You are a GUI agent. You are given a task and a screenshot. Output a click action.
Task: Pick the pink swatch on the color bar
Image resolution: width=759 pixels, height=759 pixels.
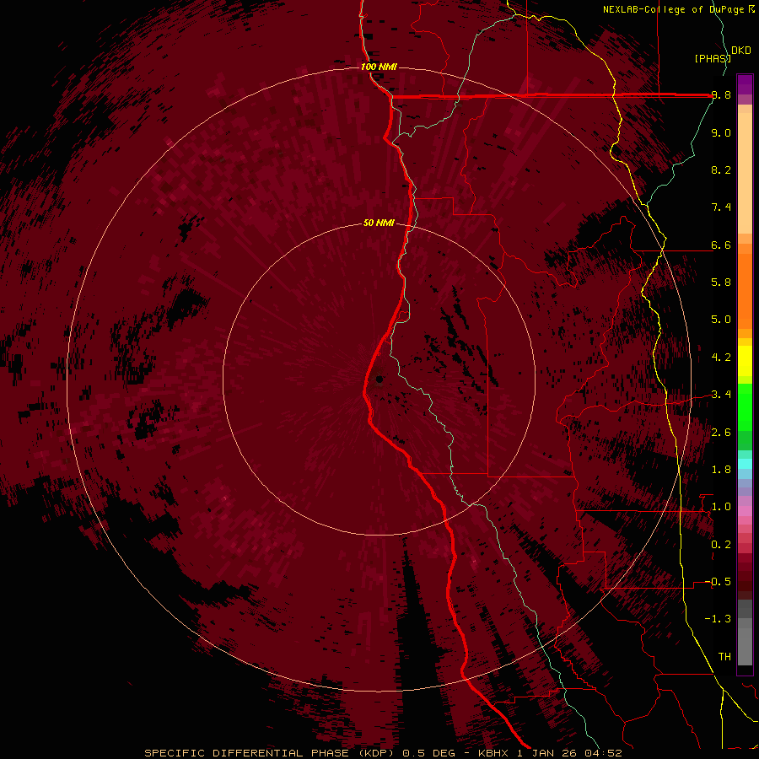745,511
